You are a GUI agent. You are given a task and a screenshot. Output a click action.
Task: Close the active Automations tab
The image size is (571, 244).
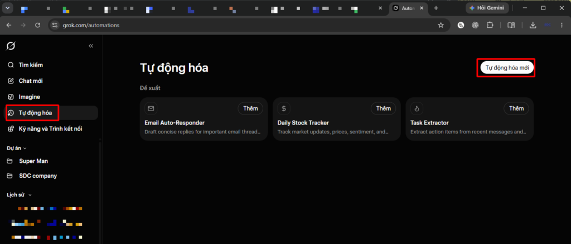[x=423, y=8]
